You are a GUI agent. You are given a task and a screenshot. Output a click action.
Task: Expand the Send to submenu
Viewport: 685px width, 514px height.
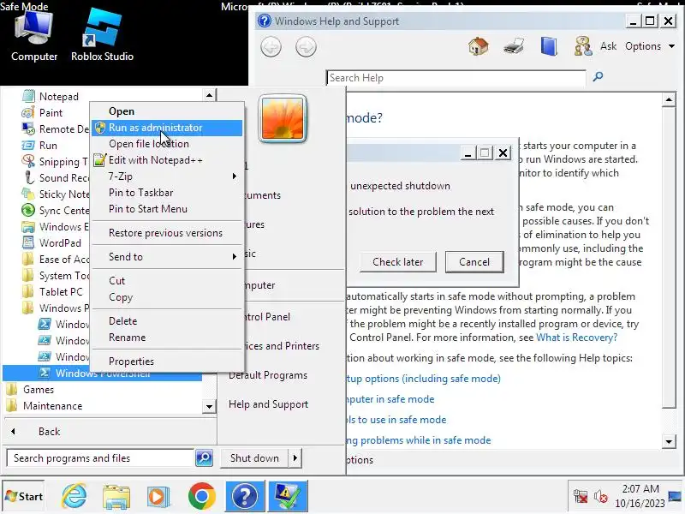point(167,256)
